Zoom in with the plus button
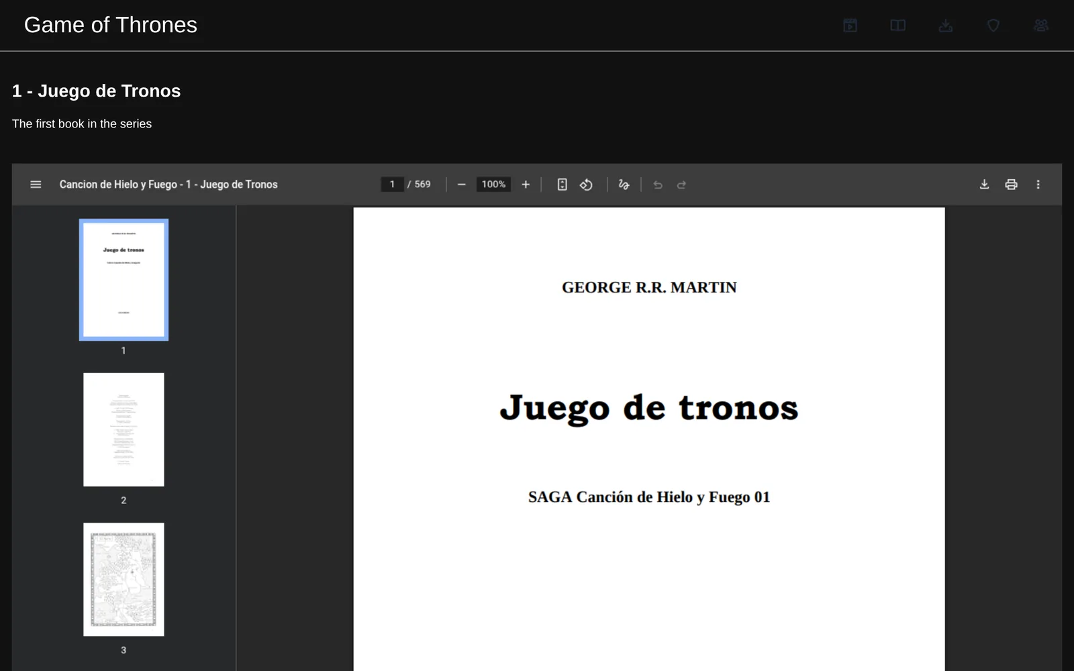Screen dimensions: 1074x671 (526, 185)
